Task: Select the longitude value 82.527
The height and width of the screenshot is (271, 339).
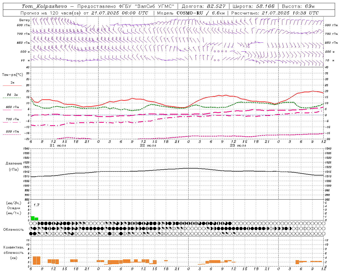Action: (216, 6)
